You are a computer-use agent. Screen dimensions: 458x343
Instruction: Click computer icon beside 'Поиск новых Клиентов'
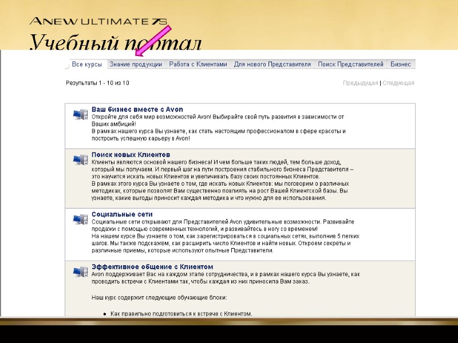tap(80, 159)
